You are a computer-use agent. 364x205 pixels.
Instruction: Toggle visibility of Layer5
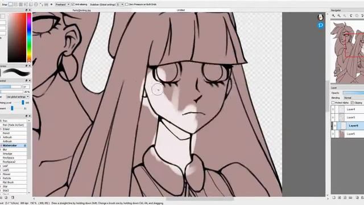point(333,134)
